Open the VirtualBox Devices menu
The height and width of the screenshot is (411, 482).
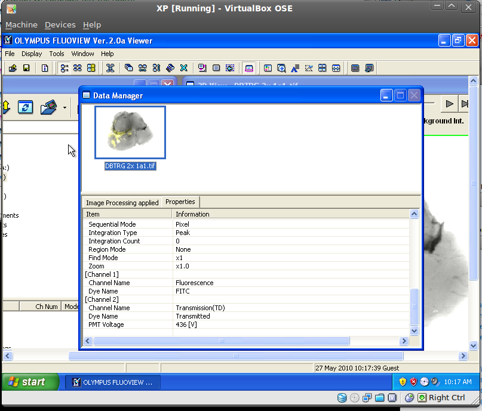point(60,25)
